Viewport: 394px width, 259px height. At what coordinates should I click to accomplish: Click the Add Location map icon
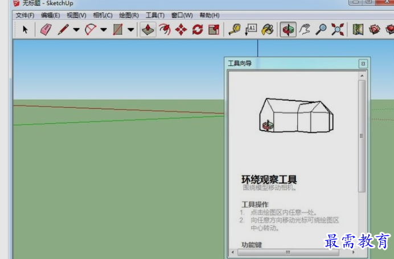pyautogui.click(x=358, y=30)
